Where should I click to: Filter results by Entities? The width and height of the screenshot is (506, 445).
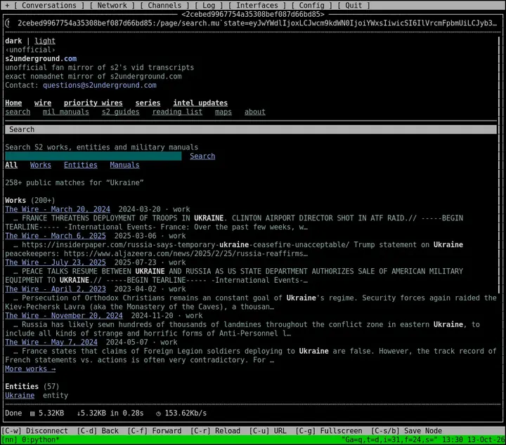point(80,165)
